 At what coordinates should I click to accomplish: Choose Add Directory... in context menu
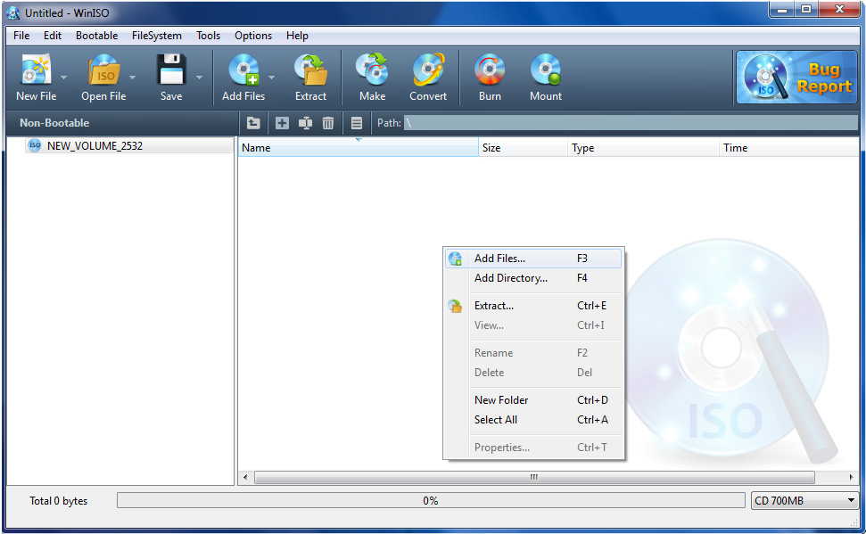click(533, 278)
